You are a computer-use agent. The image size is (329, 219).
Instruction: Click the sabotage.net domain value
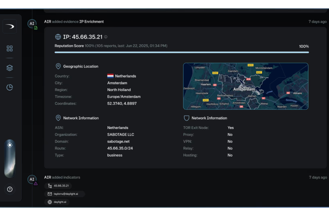(118, 141)
